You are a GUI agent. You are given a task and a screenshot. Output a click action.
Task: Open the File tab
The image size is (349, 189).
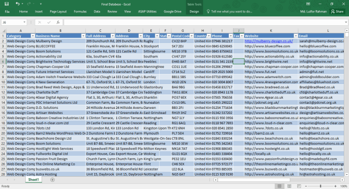point(7,12)
